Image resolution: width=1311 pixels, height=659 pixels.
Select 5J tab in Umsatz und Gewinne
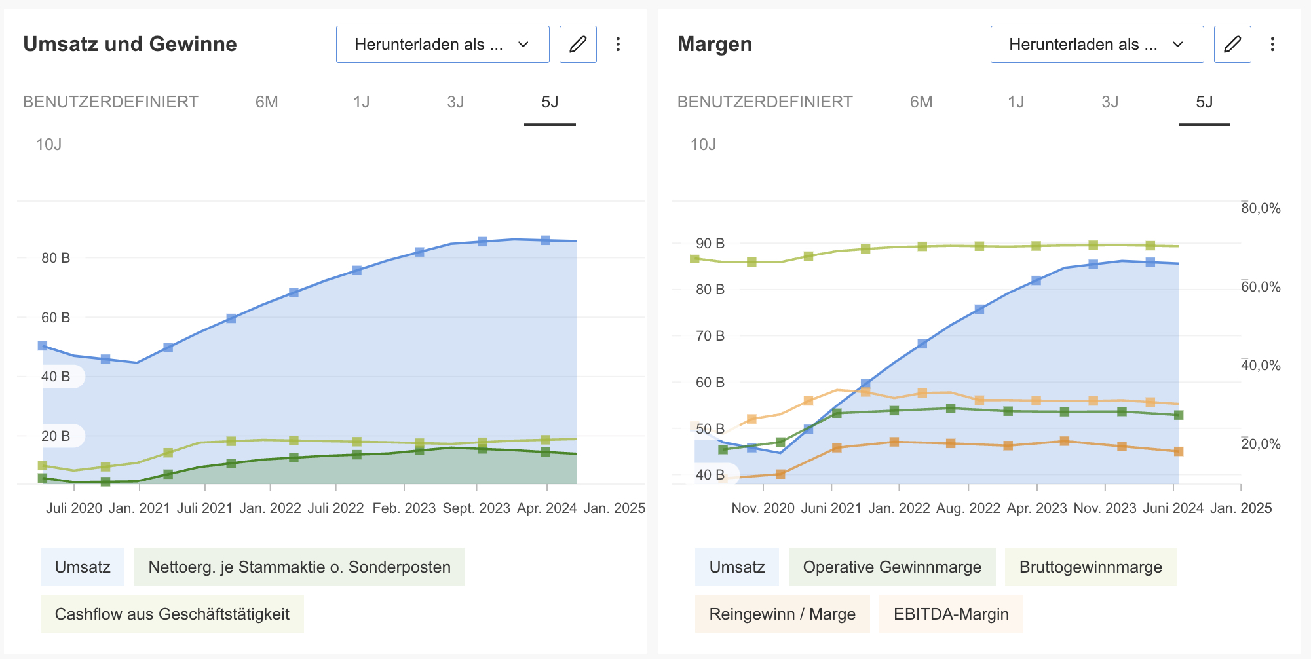click(550, 102)
